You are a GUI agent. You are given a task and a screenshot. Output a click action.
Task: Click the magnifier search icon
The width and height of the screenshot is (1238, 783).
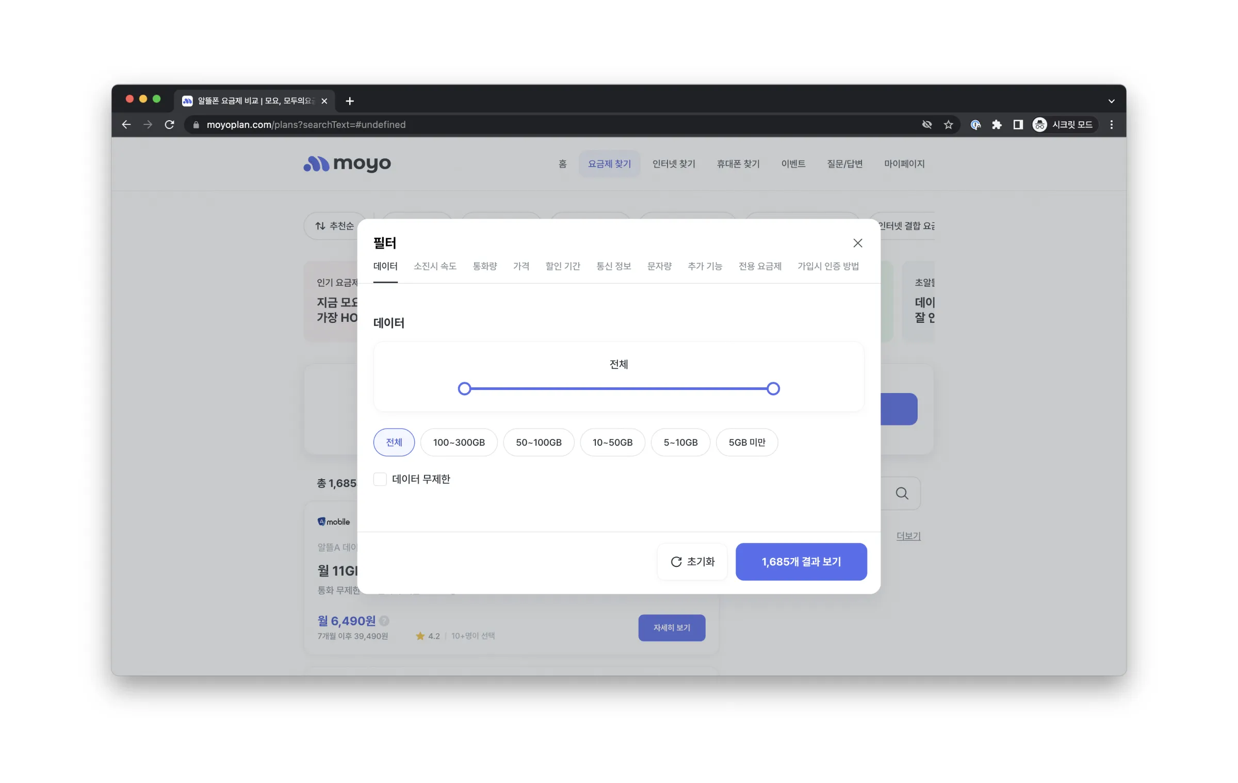tap(902, 493)
